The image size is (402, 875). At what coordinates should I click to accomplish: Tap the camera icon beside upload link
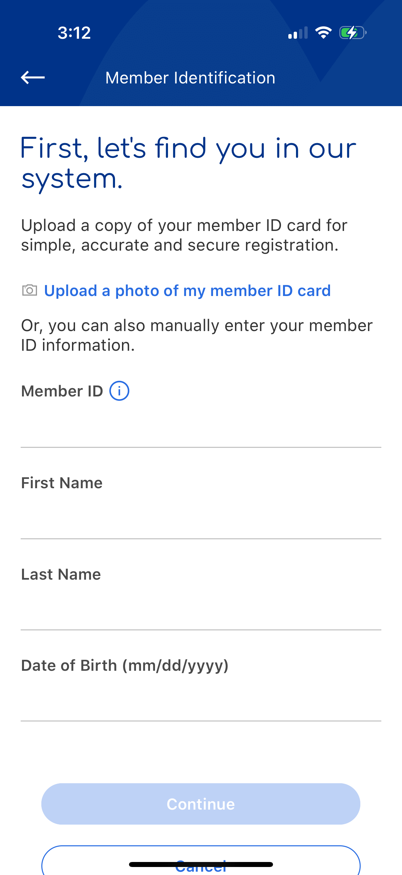tap(30, 290)
